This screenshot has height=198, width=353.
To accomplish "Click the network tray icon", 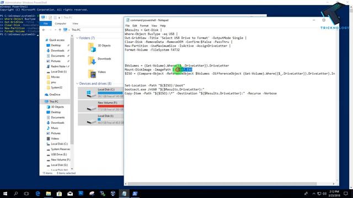I will click(319, 194).
